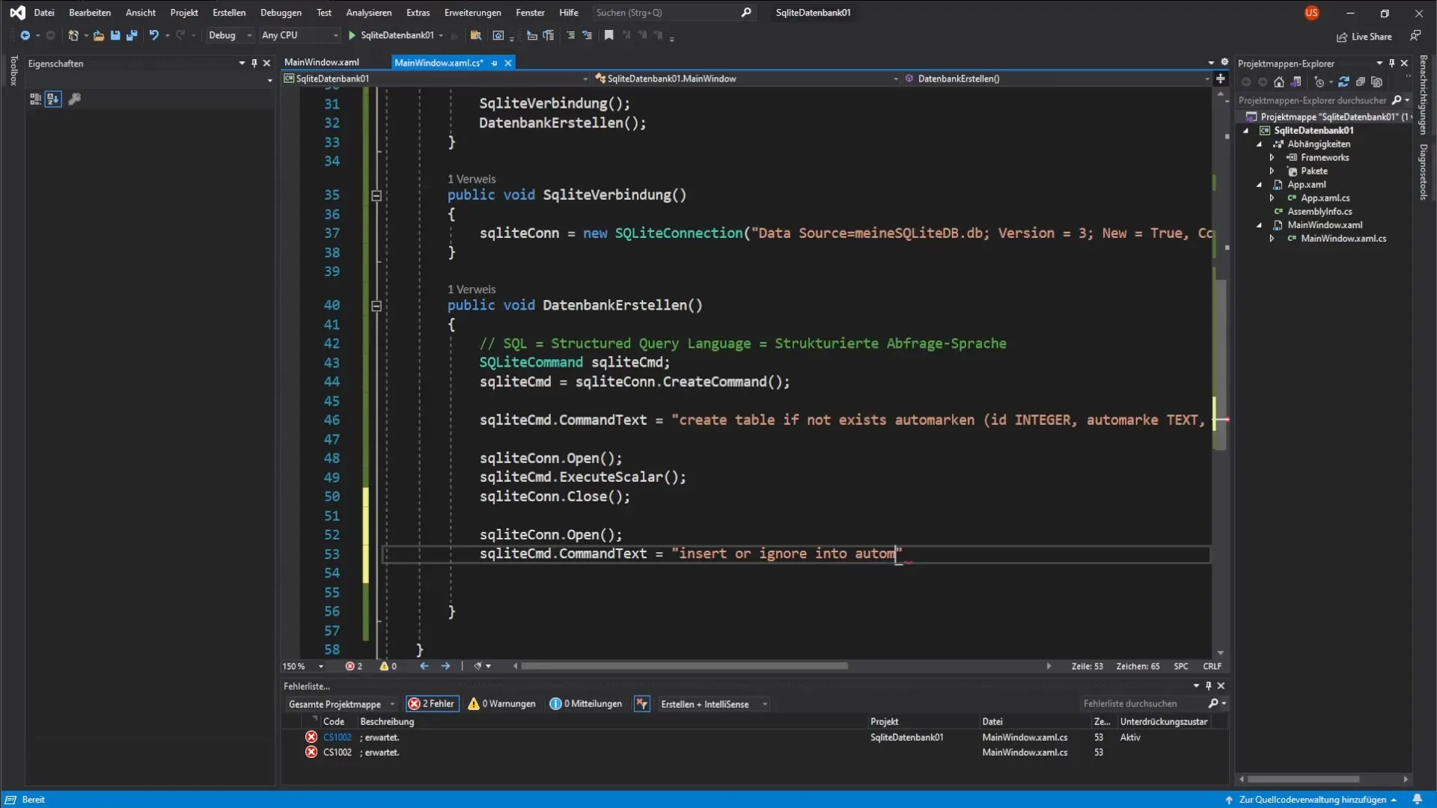Open the 150 % zoom dropdown
Viewport: 1437px width, 808px height.
pos(303,667)
